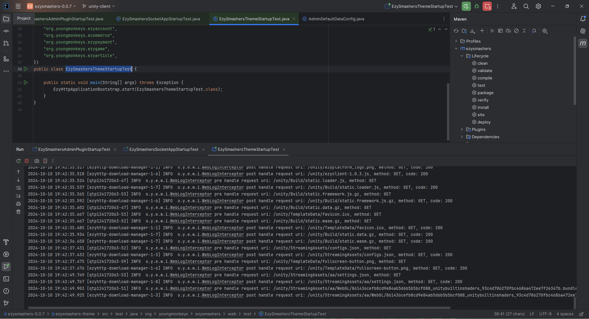This screenshot has width=589, height=319.
Task: Expand the Plugins node in Maven tree
Action: coord(462,130)
